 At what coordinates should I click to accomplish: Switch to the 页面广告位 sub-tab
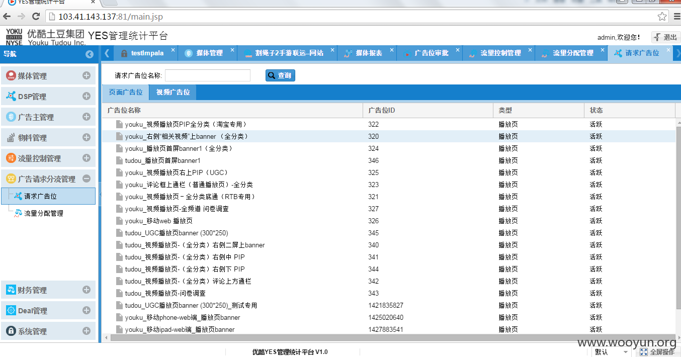tap(126, 92)
